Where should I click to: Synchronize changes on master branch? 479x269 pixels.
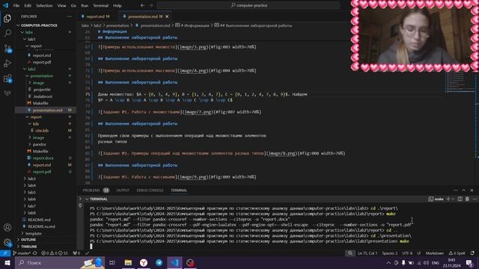35,253
